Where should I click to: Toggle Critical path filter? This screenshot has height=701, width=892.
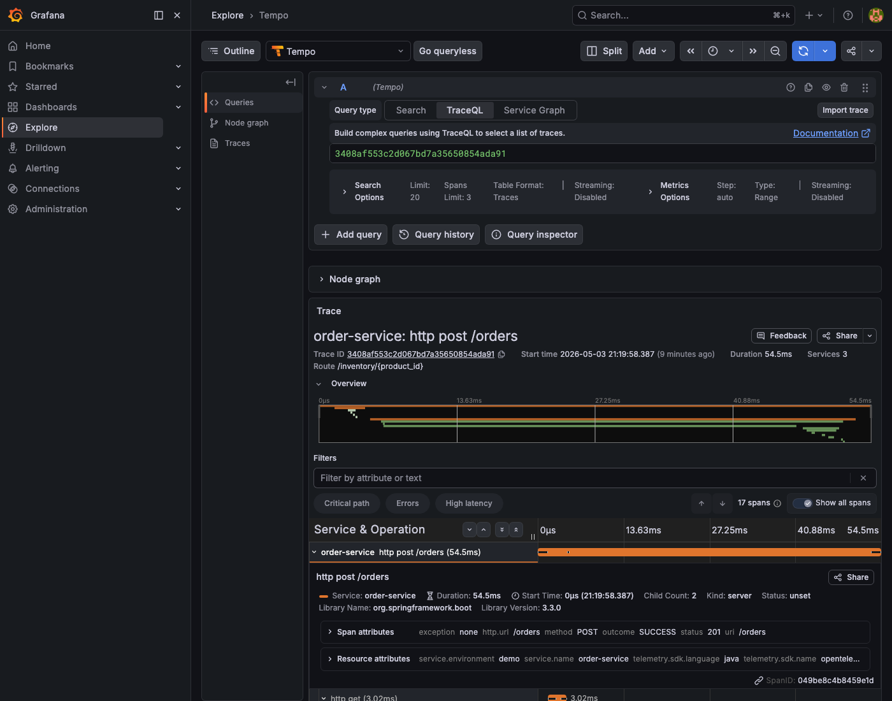point(347,503)
